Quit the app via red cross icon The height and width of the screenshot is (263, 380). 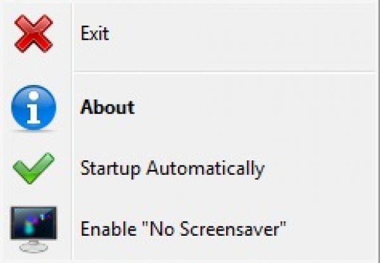(34, 34)
